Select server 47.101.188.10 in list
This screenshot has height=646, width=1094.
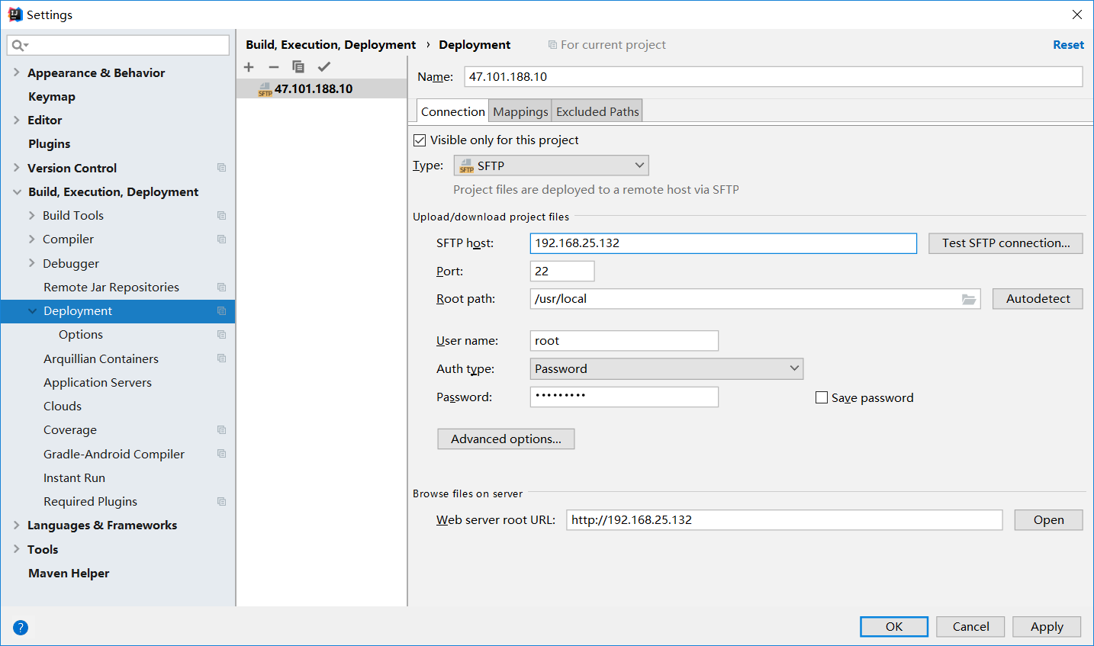321,88
